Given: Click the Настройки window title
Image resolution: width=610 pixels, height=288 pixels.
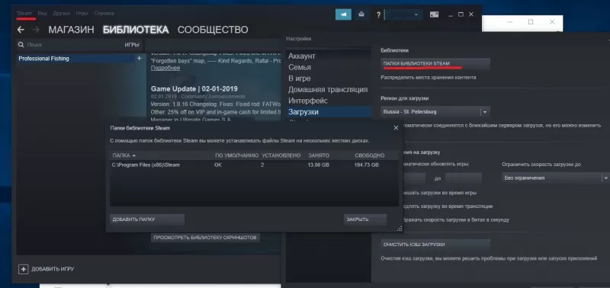Looking at the screenshot, I should (x=298, y=39).
